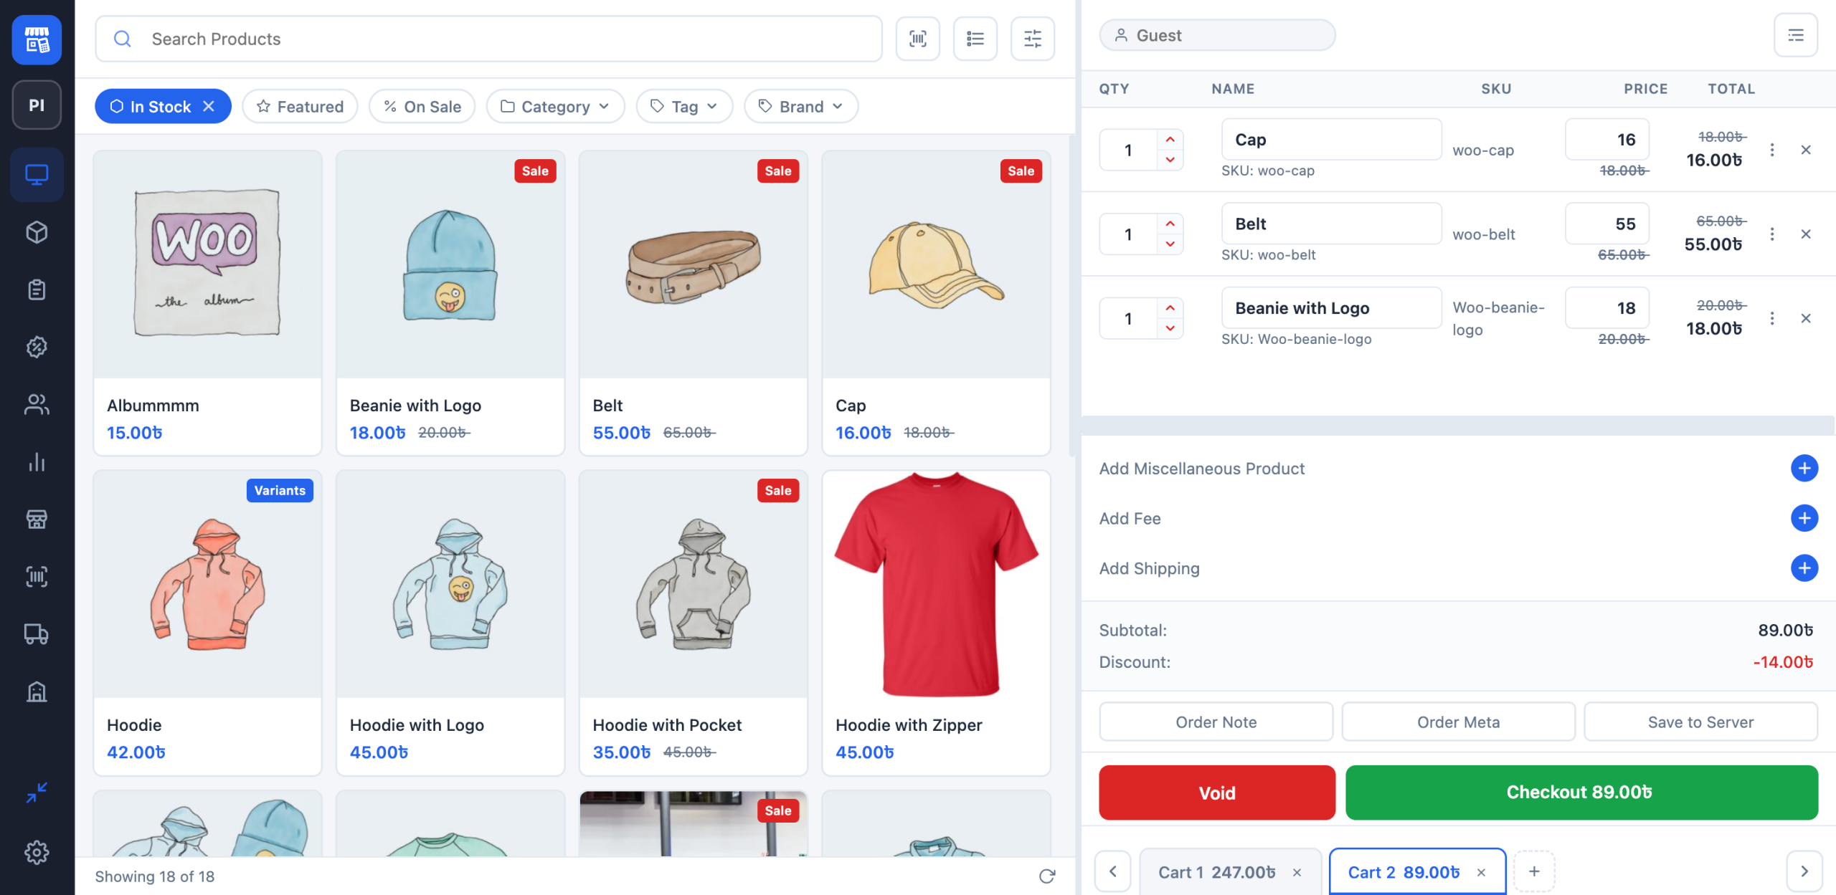Add the Hoodie with Zipper product
Screen dimensions: 1836x895
pyautogui.click(x=936, y=623)
